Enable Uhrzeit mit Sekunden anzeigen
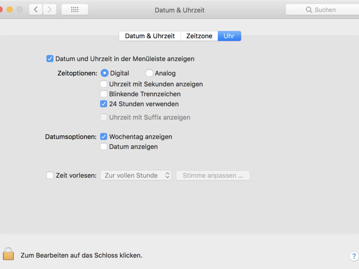 click(x=104, y=84)
